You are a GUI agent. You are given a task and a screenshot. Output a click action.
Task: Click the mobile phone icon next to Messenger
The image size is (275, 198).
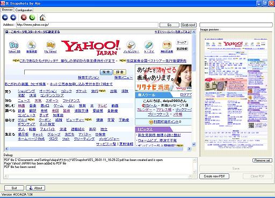[149, 45]
